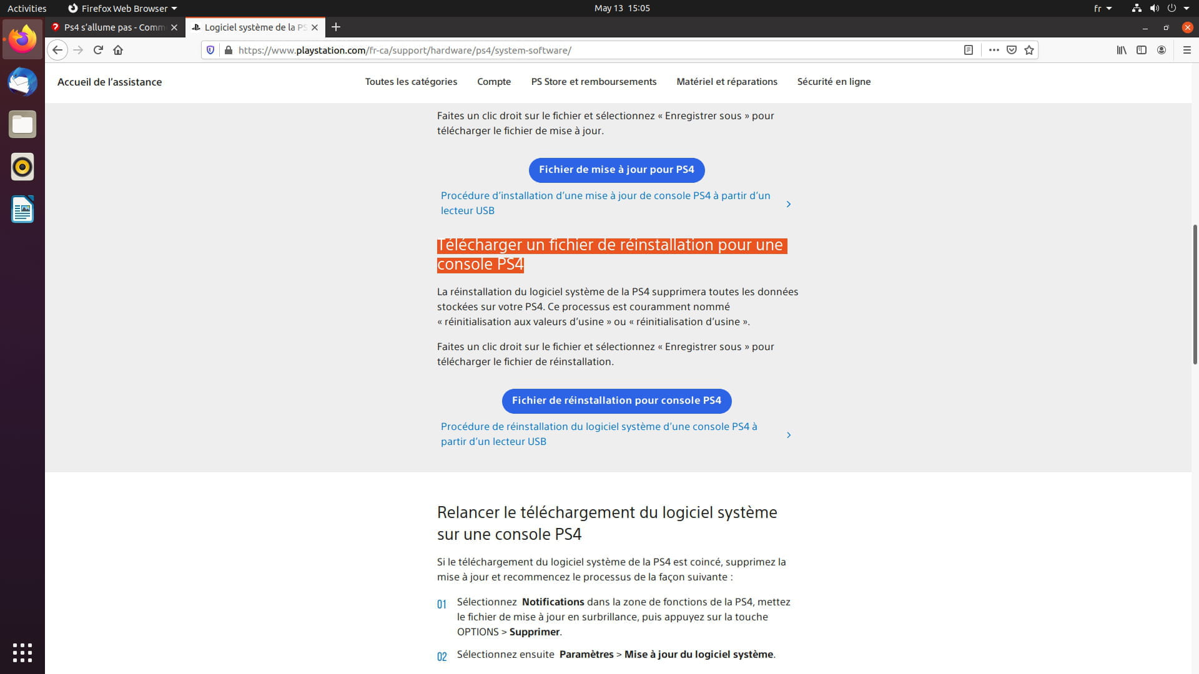The width and height of the screenshot is (1199, 674).
Task: Click 'Fichier de mise à jour pour PS4' button
Action: tap(616, 170)
